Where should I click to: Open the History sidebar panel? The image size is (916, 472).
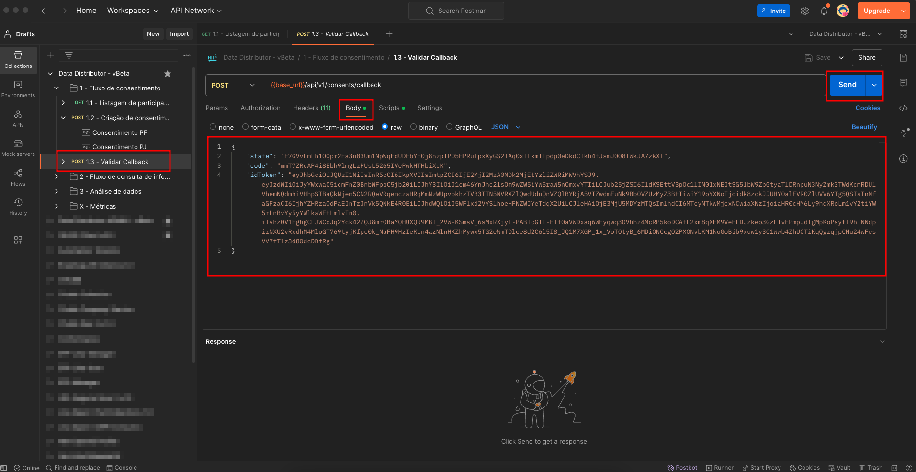18,207
